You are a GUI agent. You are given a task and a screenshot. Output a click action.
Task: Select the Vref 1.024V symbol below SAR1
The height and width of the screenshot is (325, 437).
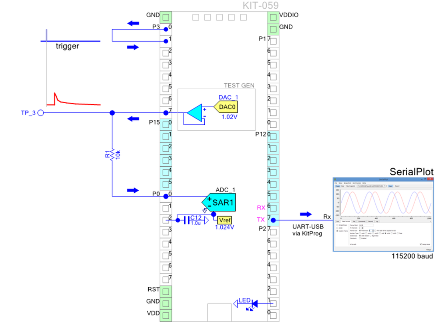(224, 220)
